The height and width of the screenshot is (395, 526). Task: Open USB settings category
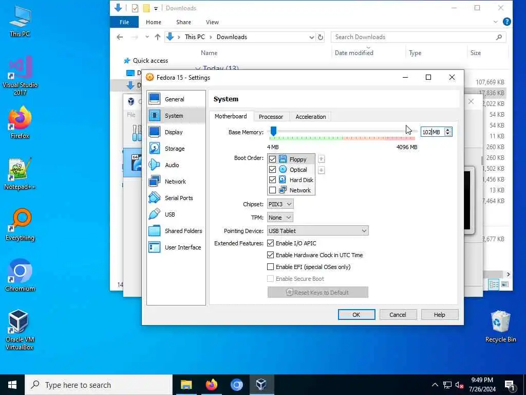[x=176, y=214]
